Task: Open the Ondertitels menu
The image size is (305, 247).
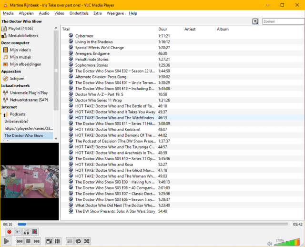Action: (79, 13)
